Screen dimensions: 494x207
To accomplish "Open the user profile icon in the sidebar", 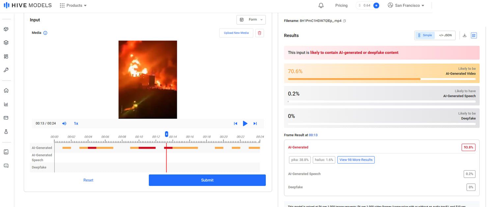I will 6,131.
